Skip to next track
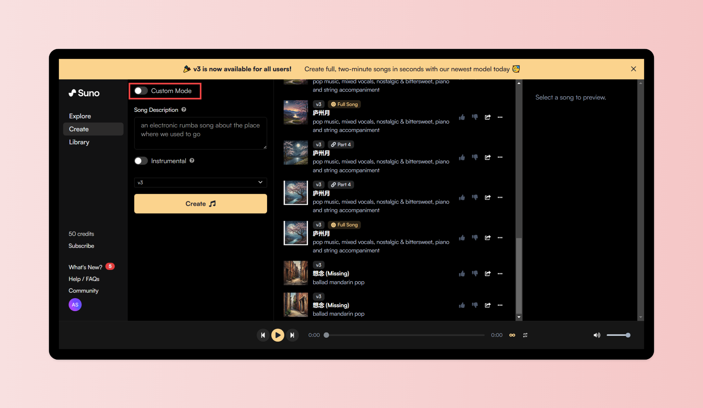This screenshot has width=703, height=408. [292, 335]
